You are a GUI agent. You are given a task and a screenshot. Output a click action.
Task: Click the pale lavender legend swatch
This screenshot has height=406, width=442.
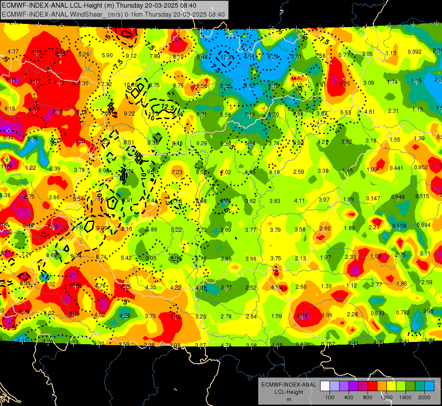tap(334, 386)
